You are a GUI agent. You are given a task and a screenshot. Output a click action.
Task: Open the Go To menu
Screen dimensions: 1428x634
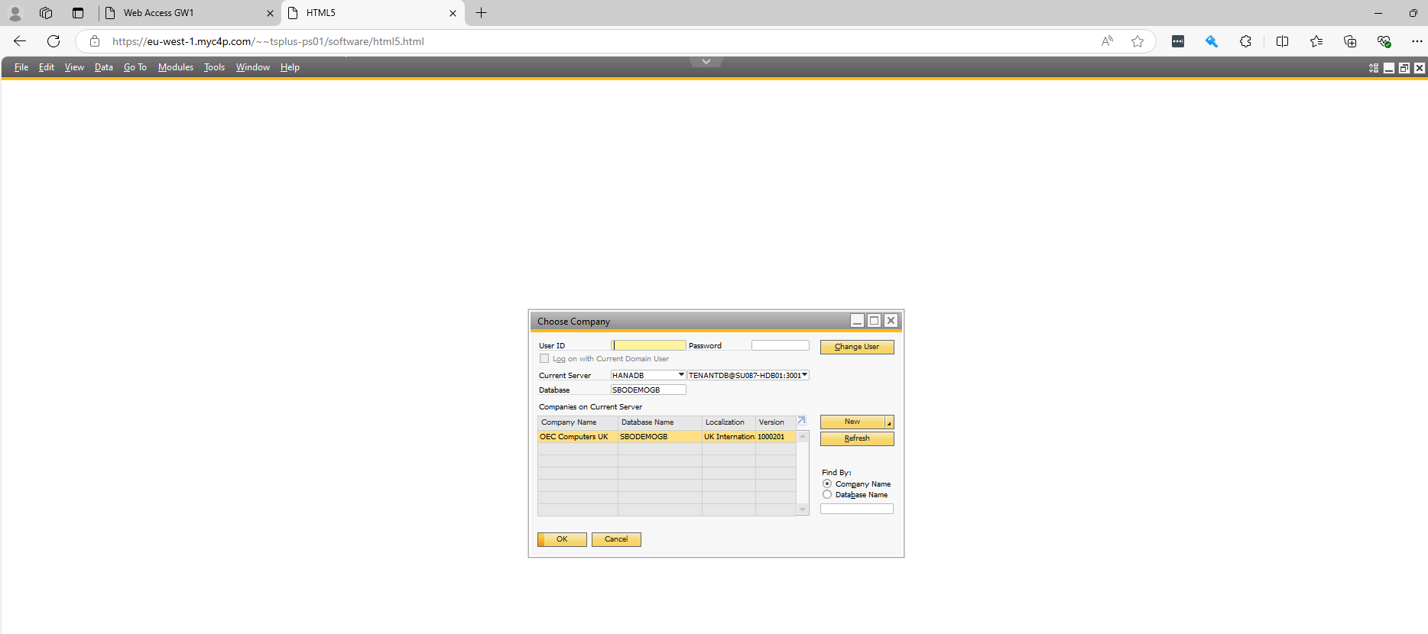135,67
